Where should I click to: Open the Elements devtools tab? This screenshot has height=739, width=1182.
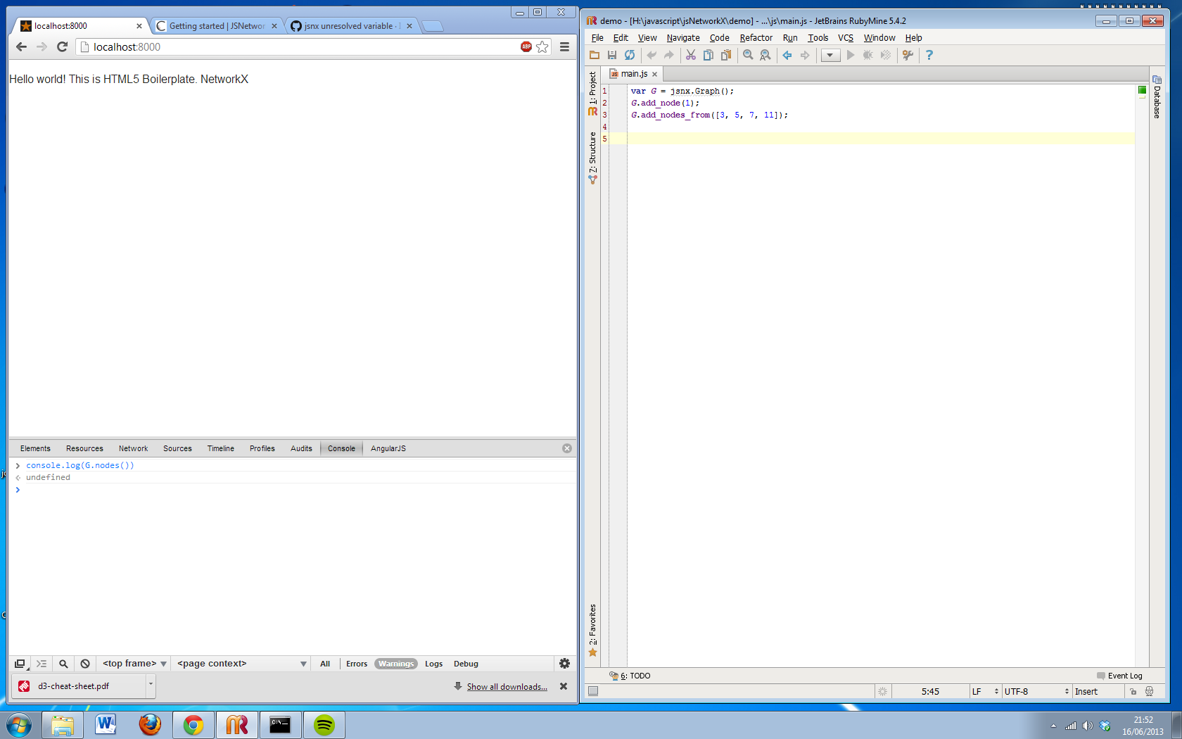coord(35,448)
